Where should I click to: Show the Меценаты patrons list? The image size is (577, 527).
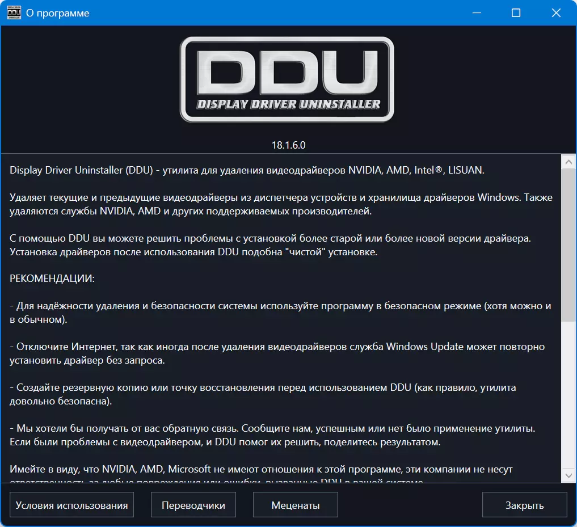(295, 505)
